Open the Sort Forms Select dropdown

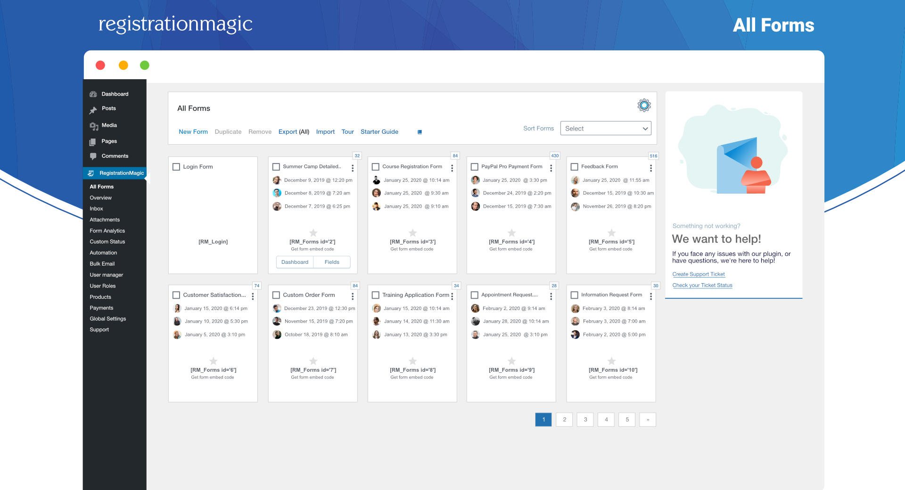606,128
